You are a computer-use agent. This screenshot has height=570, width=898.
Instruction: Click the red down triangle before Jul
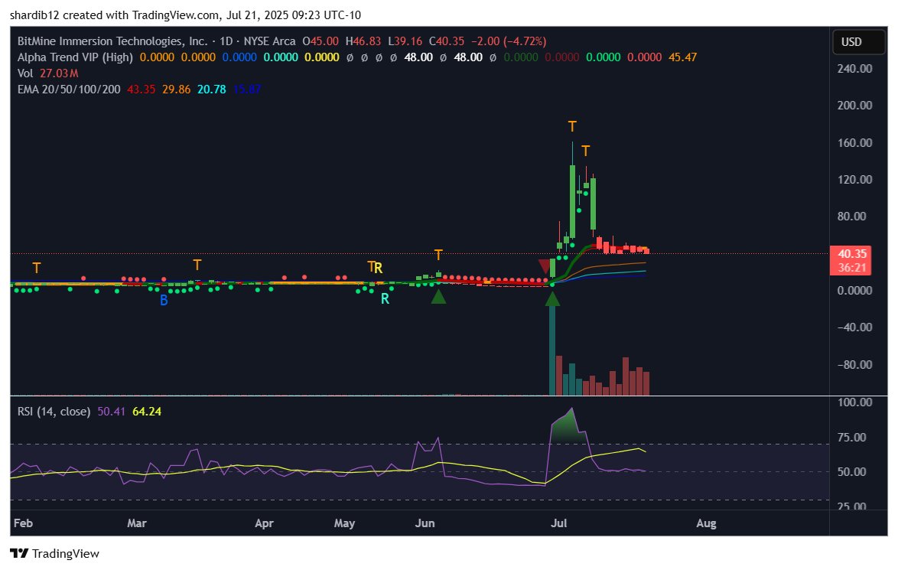click(x=545, y=266)
